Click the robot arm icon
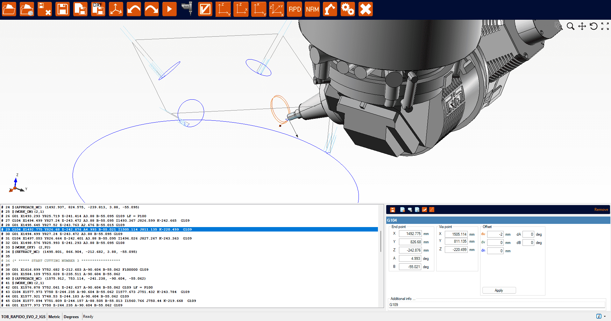This screenshot has height=321, width=611. point(330,9)
